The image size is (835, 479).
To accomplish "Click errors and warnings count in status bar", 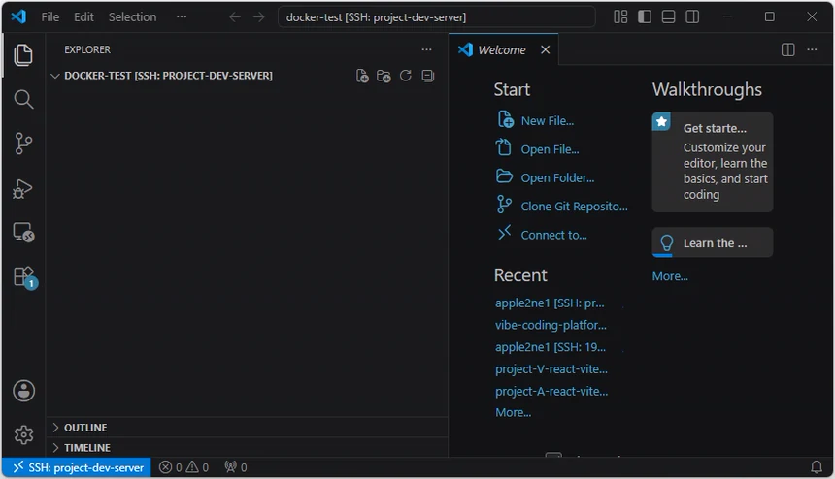I will [x=184, y=467].
